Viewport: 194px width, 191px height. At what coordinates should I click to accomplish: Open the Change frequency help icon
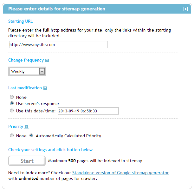(x=47, y=61)
